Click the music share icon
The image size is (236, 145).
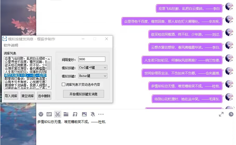point(75,114)
